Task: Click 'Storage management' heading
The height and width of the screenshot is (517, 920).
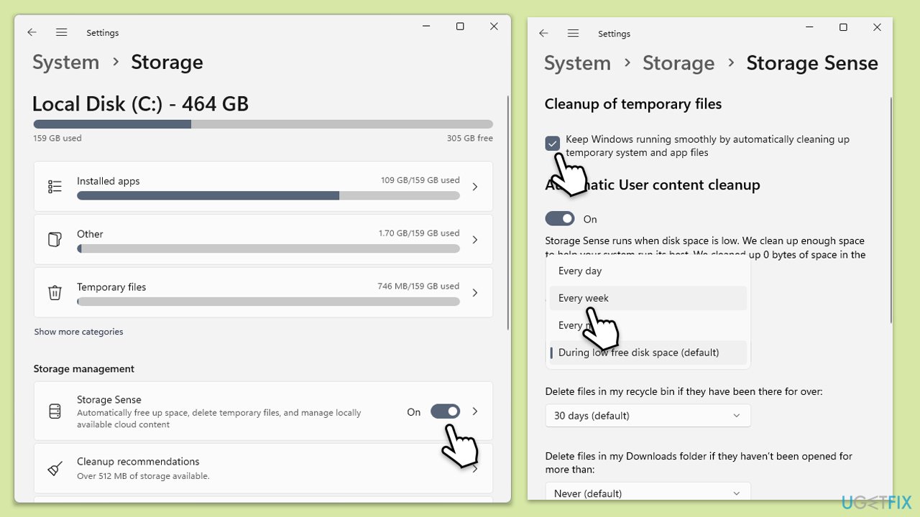Action: point(84,368)
